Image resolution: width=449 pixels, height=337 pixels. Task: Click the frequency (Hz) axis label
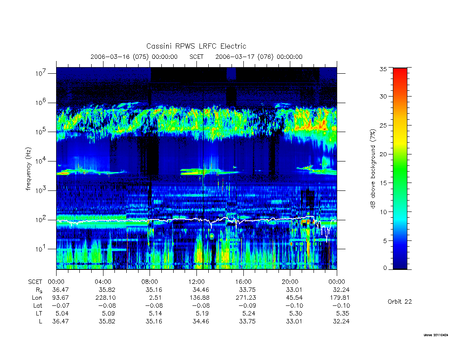28,169
